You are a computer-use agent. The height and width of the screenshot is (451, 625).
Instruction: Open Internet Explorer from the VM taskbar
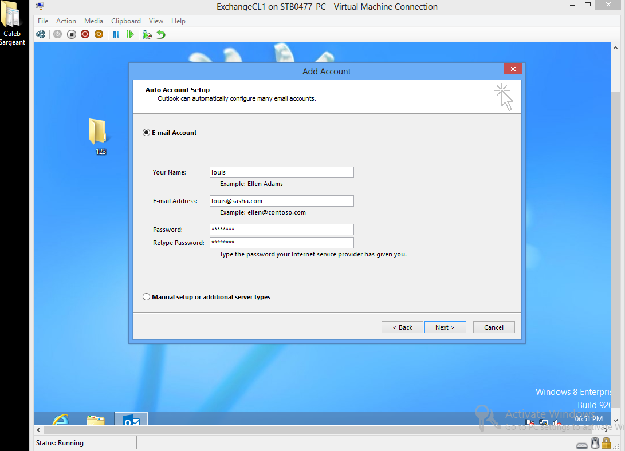click(61, 419)
